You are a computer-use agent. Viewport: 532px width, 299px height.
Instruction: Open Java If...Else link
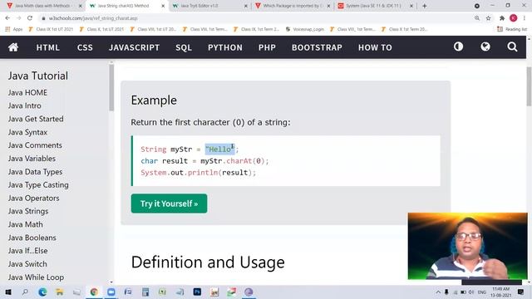click(x=27, y=251)
